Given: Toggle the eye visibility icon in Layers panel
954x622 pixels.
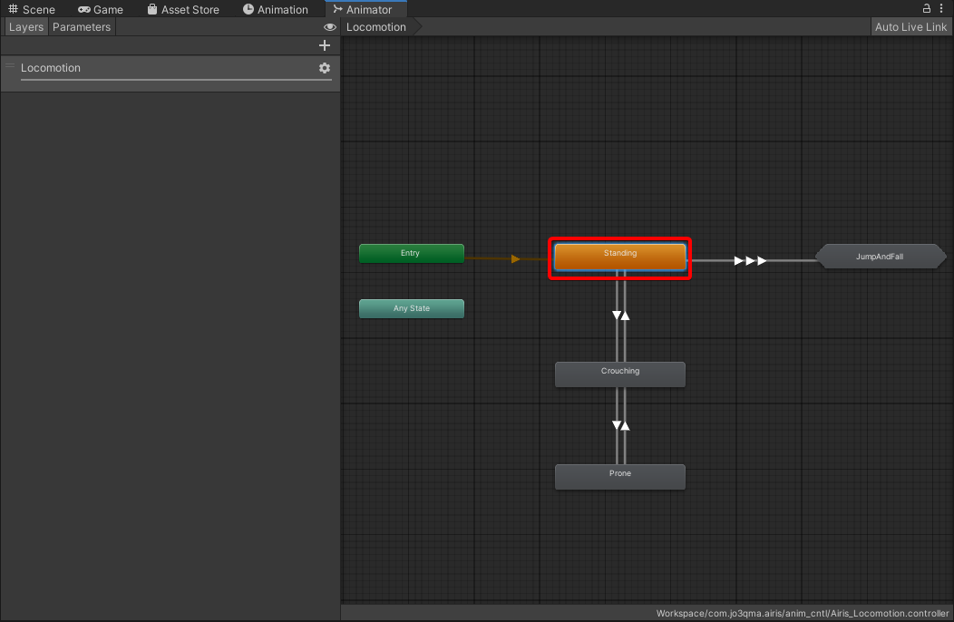Looking at the screenshot, I should pos(329,27).
